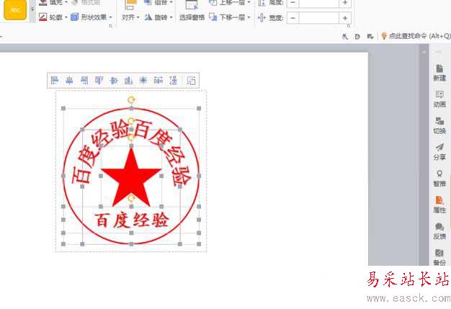Decrease 高度 height value

tap(293, 3)
